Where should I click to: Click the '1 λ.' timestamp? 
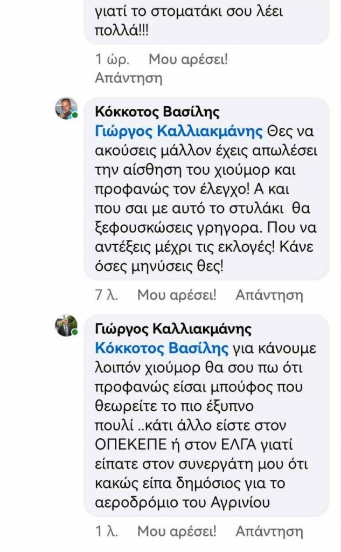106,532
